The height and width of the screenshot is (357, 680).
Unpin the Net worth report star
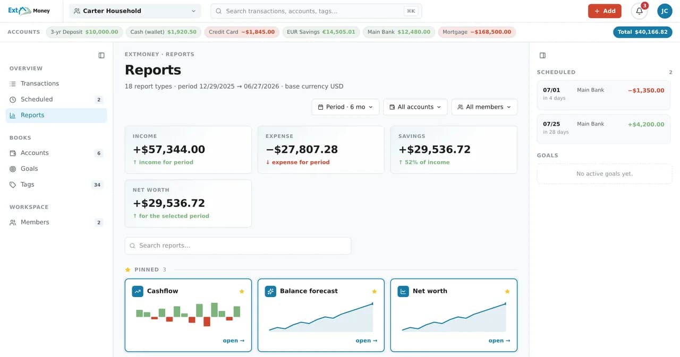tap(507, 291)
